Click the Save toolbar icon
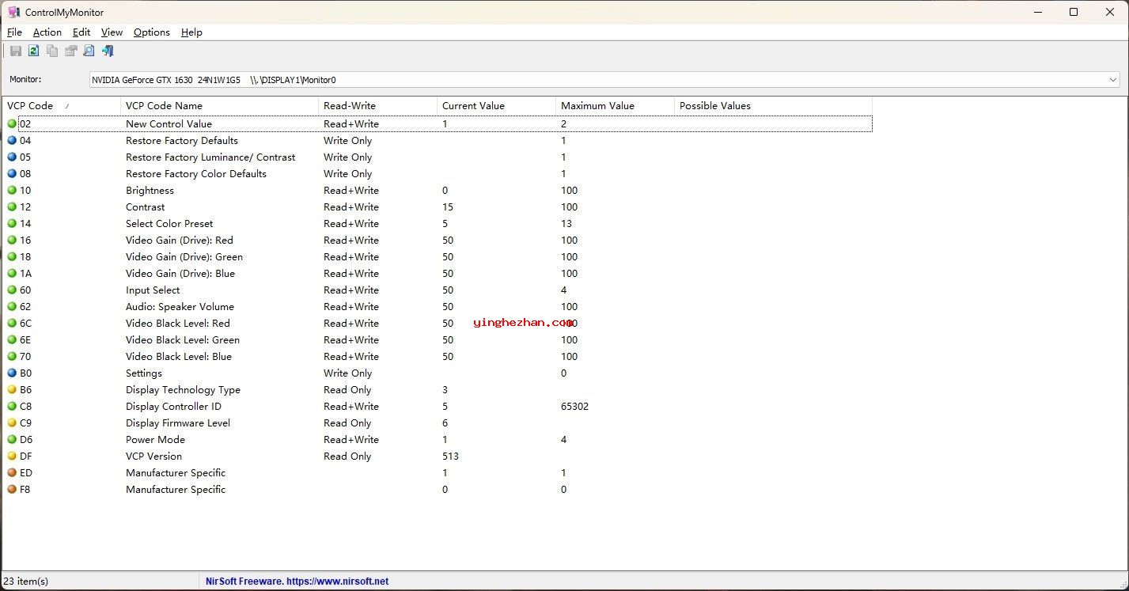Screen dimensions: 1129x591 16,51
